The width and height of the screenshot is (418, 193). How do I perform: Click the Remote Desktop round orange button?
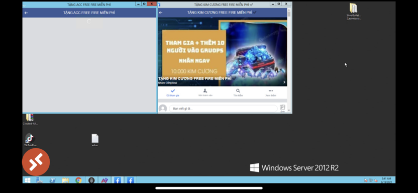36,162
